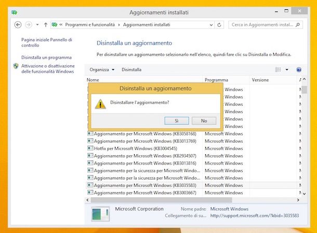Open the Organizza menu
Viewport: 317px width, 233px height.
[x=102, y=70]
